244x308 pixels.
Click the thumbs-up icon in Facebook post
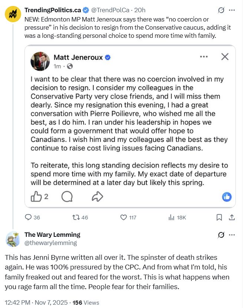pyautogui.click(x=36, y=197)
